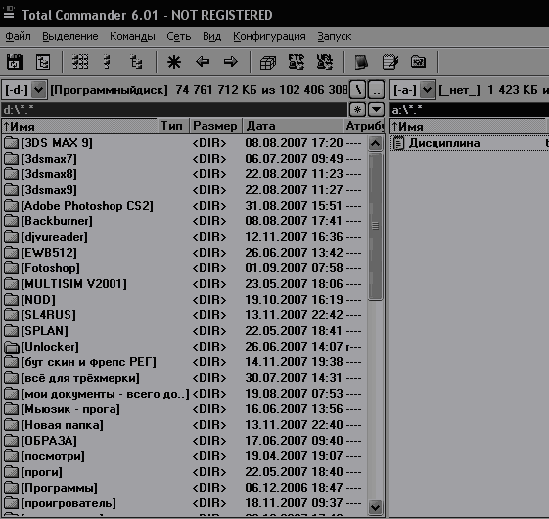This screenshot has width=549, height=519.
Task: Sort by Атрибуты column header
Action: 364,126
